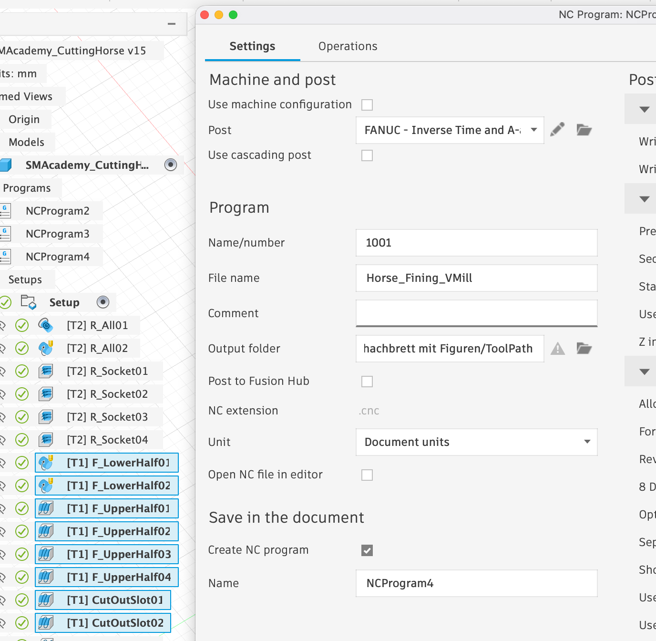Browse output folder with the folder icon

[584, 349]
